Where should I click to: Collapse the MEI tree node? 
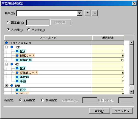7,64
